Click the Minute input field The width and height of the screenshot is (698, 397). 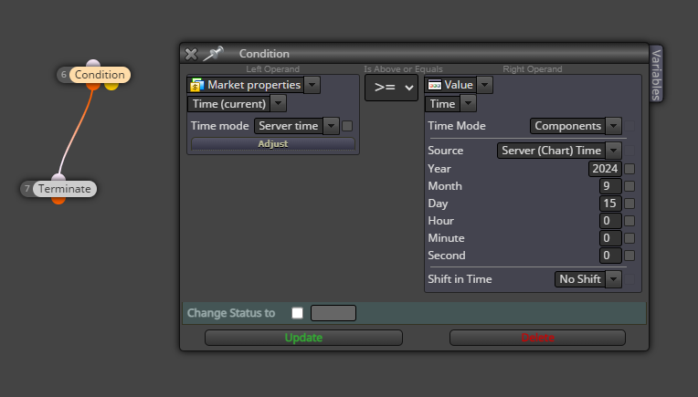(610, 238)
